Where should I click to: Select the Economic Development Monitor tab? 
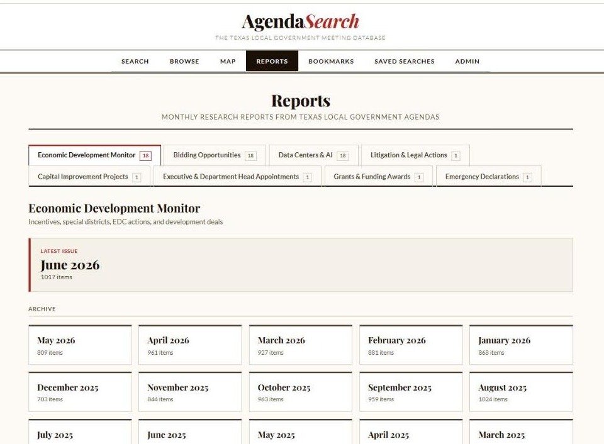(x=94, y=155)
